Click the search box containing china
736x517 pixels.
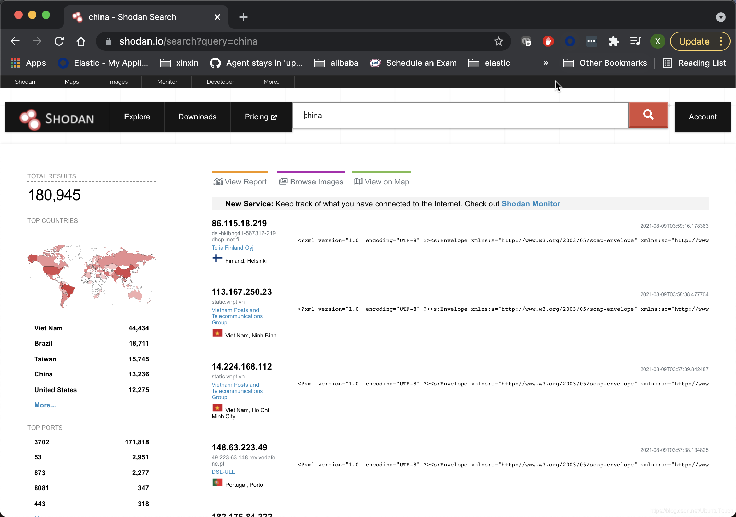pyautogui.click(x=460, y=116)
